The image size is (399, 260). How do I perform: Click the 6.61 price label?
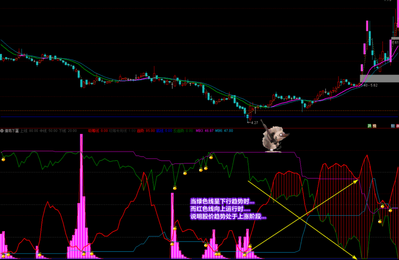click(x=395, y=42)
